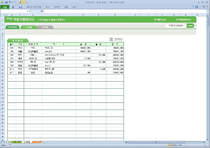Viewport: 210px width, 148px height.
Task: Click the previous sheet navigation arrow
Action: (x=4, y=142)
